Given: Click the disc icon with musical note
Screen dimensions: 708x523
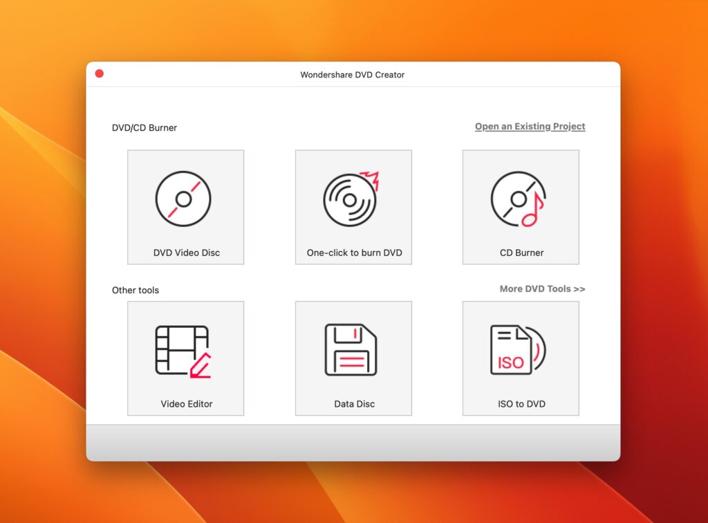Looking at the screenshot, I should click(x=520, y=199).
